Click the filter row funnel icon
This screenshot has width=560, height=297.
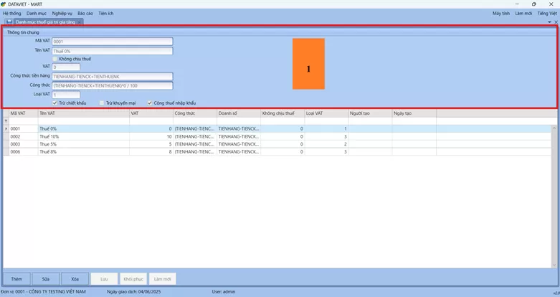[6, 121]
